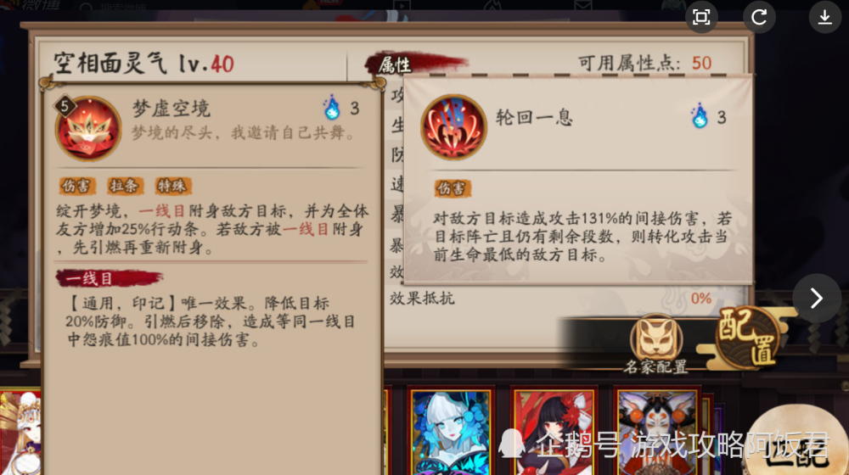Click the 梦虚空境 skill icon
The image size is (849, 475).
pyautogui.click(x=88, y=129)
